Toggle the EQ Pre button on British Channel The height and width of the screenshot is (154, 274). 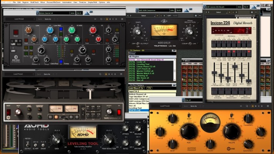(26, 53)
